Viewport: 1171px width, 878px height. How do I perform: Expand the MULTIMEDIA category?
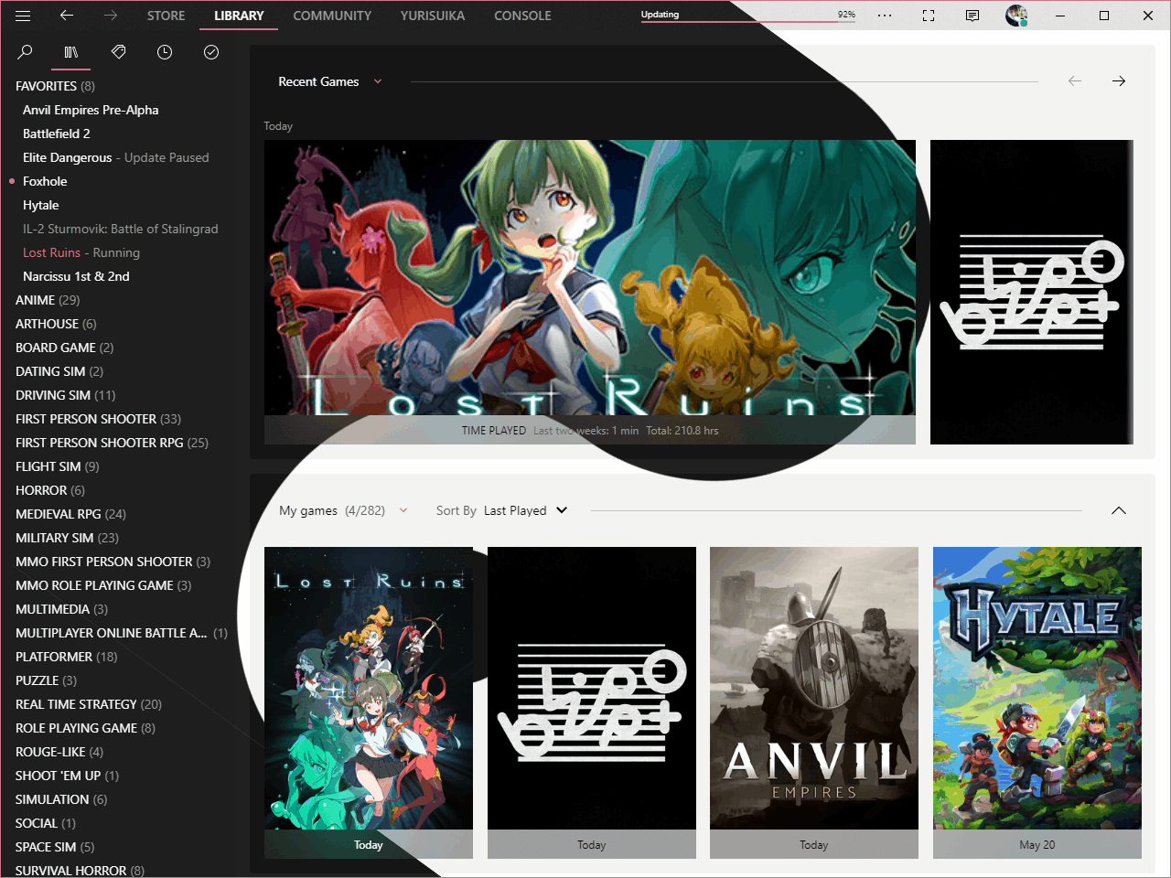(x=61, y=609)
